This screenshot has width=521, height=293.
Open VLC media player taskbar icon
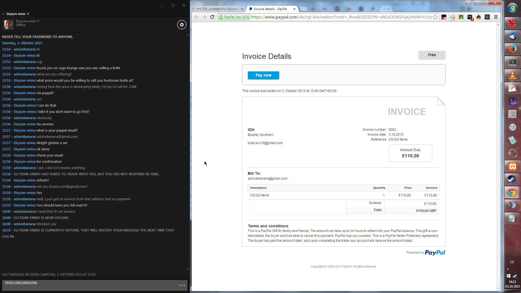[512, 75]
